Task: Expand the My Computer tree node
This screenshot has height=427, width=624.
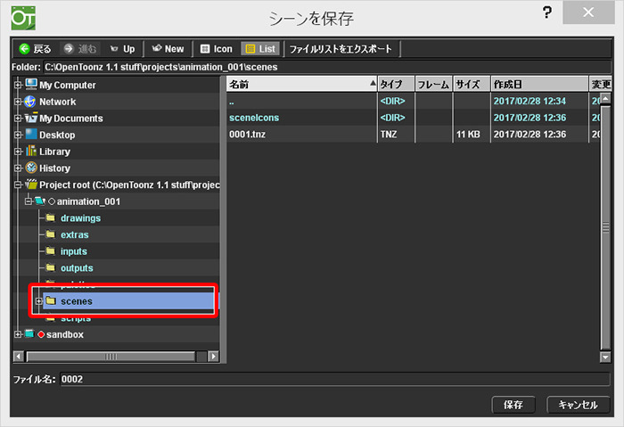Action: pos(18,85)
